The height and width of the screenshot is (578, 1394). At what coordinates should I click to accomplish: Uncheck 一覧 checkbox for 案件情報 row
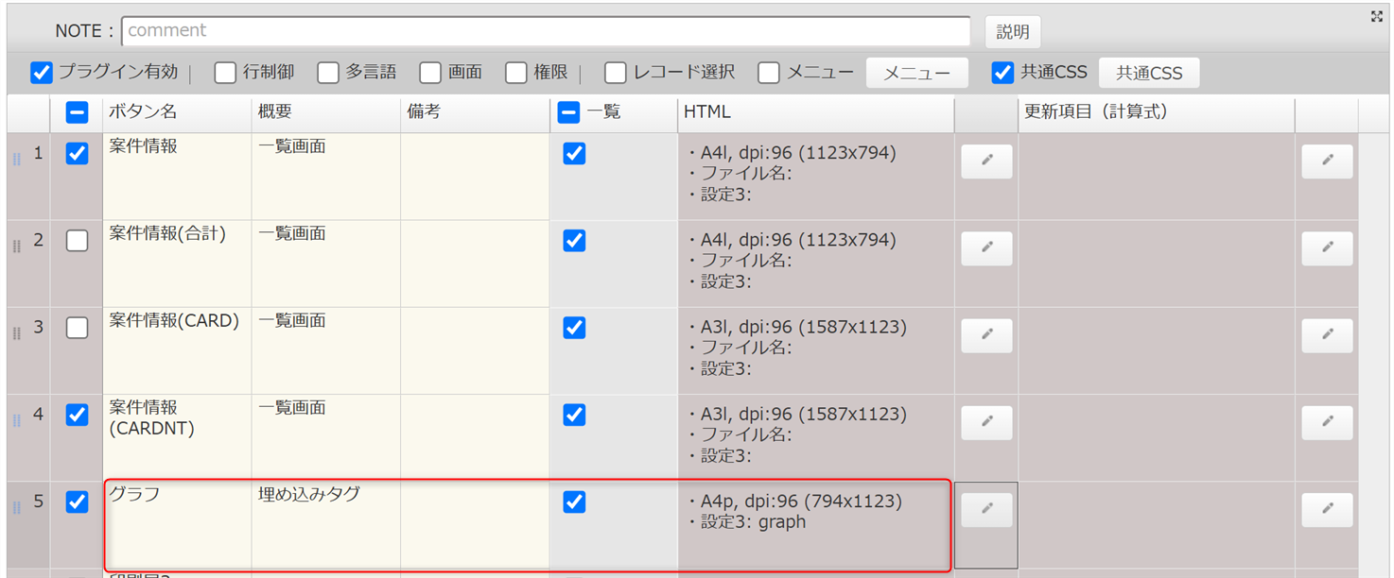[x=574, y=153]
